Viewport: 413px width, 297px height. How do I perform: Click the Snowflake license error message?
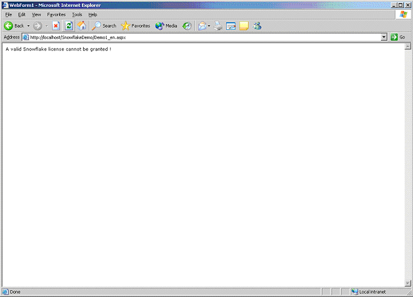(x=58, y=49)
